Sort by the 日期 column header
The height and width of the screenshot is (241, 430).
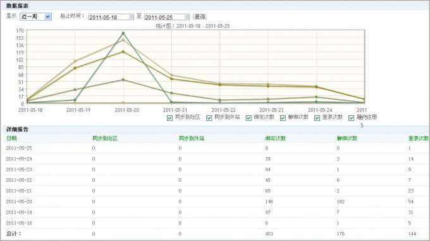pos(11,139)
